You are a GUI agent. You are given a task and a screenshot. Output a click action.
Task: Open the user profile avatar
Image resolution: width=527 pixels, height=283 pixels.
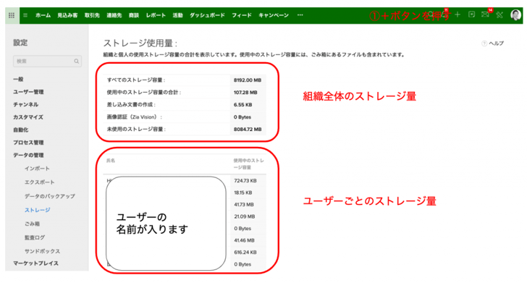click(515, 14)
